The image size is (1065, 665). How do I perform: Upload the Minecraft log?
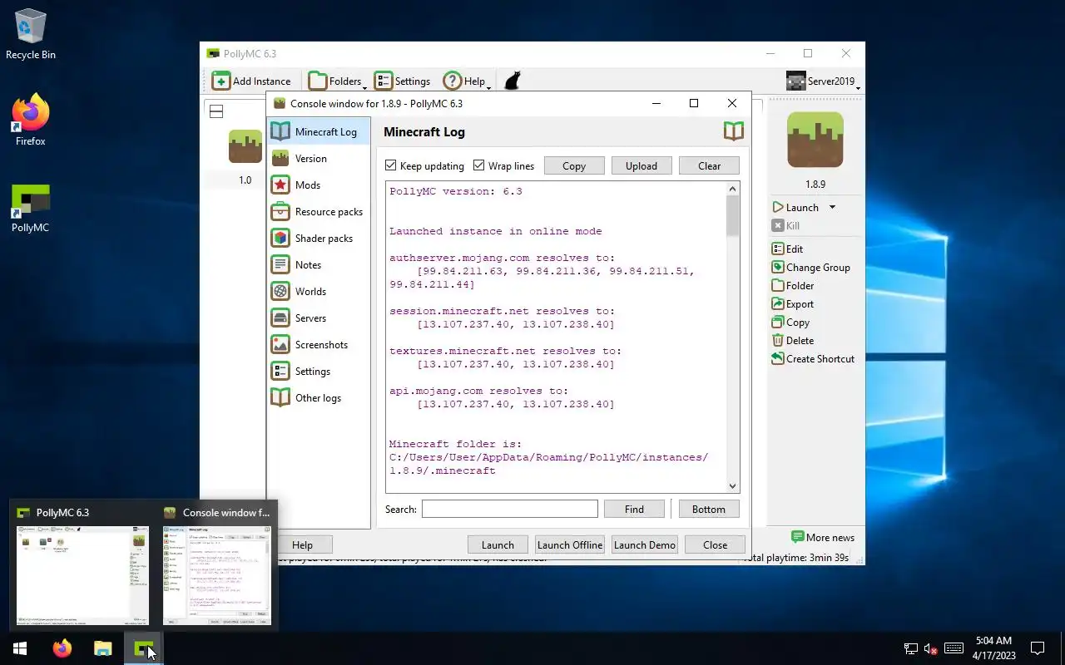tap(641, 165)
